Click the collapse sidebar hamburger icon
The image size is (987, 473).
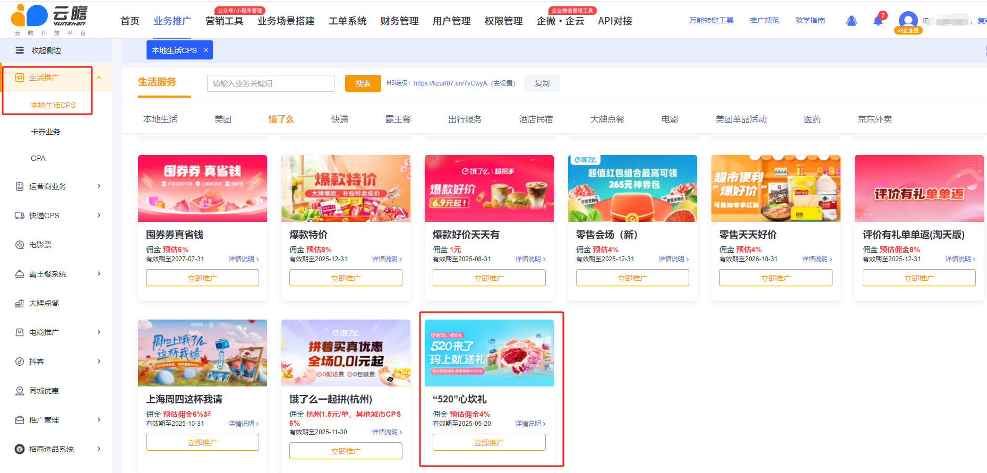coord(20,50)
